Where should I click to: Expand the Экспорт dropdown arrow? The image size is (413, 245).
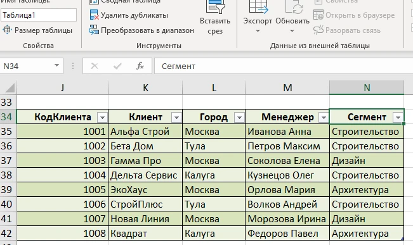(258, 31)
